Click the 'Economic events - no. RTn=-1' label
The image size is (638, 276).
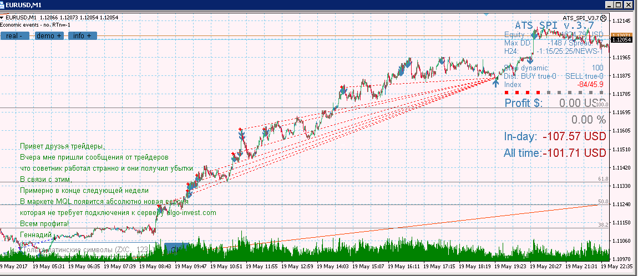coord(36,24)
